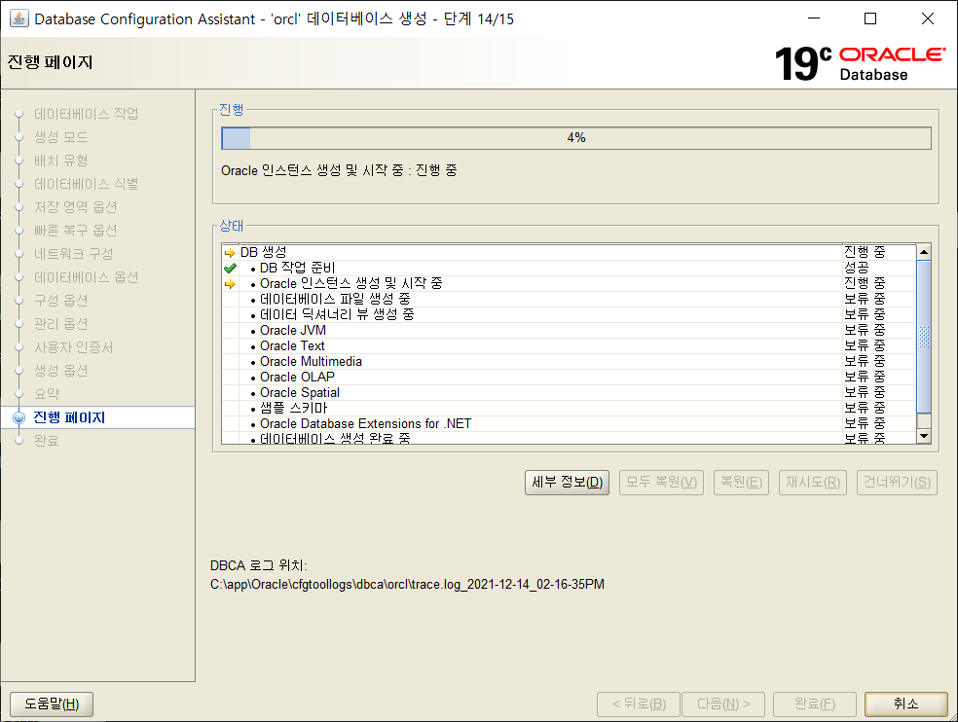
Task: Open help with 도움말(H) button
Action: [x=52, y=704]
